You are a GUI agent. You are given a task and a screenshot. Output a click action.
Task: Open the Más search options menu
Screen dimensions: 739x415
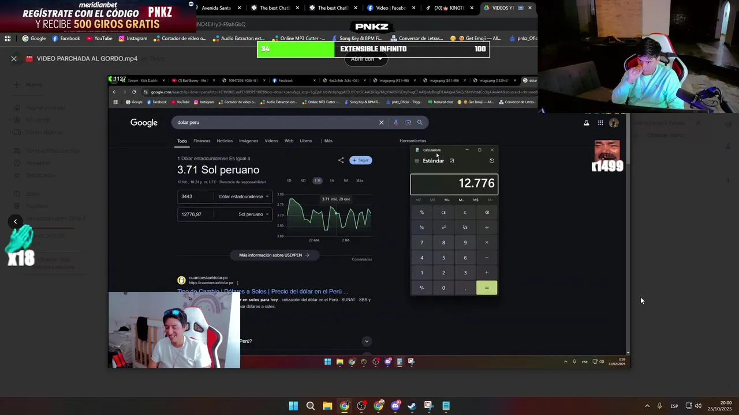click(x=327, y=141)
